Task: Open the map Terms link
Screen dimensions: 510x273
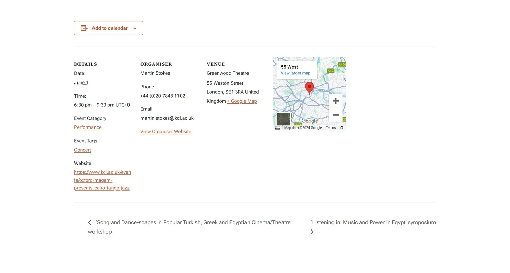Action: point(331,128)
